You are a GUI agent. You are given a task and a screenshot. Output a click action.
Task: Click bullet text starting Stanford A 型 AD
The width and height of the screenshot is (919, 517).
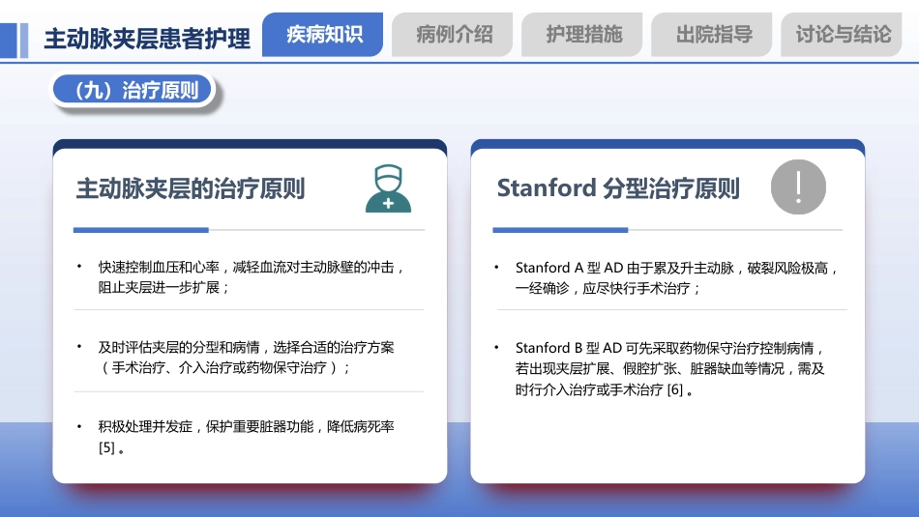click(678, 278)
